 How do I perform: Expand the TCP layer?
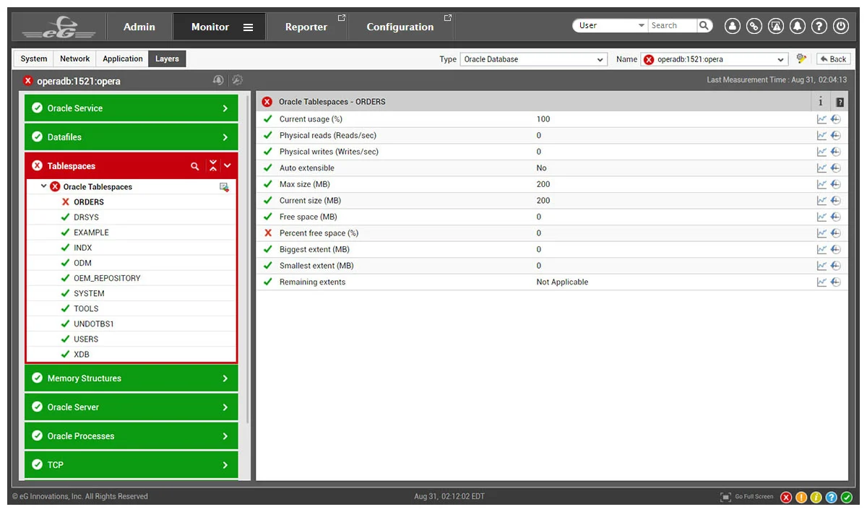click(x=131, y=465)
